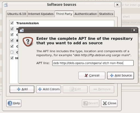Image resolution: width=140 pixels, height=113 pixels.
Task: Toggle the checkbox of the B row
Action: (12, 40)
